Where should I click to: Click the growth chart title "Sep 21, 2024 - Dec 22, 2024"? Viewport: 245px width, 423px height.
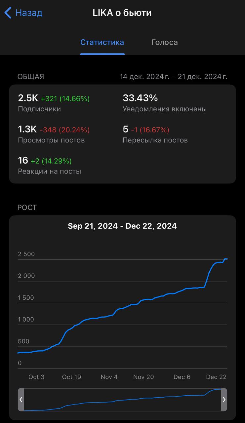coord(122,226)
